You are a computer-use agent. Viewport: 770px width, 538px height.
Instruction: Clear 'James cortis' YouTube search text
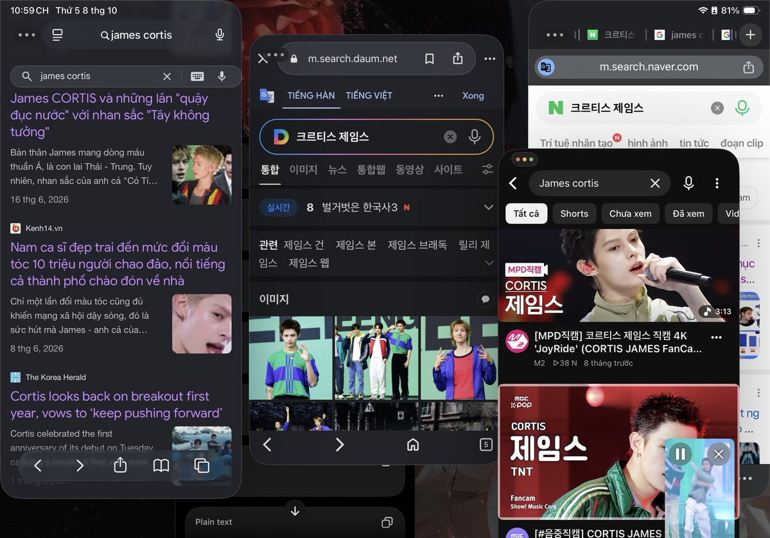click(x=655, y=183)
